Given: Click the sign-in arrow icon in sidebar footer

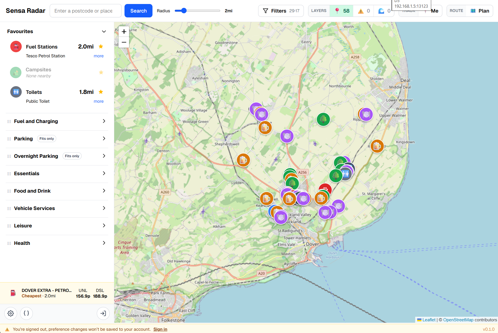Looking at the screenshot, I should [x=103, y=313].
